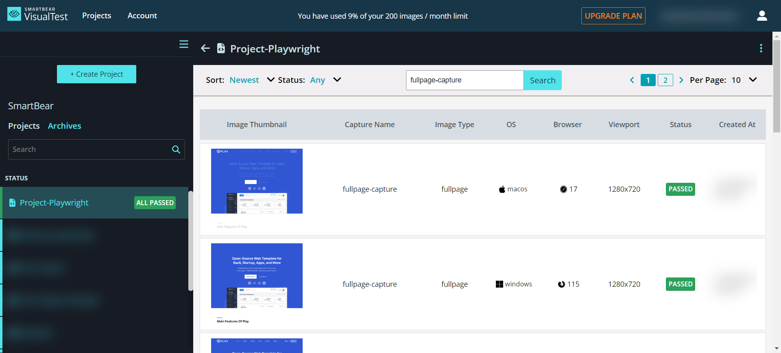
Task: Open the Per Page dropdown
Action: (753, 80)
